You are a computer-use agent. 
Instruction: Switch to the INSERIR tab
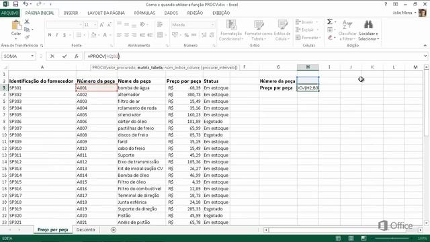pos(71,13)
